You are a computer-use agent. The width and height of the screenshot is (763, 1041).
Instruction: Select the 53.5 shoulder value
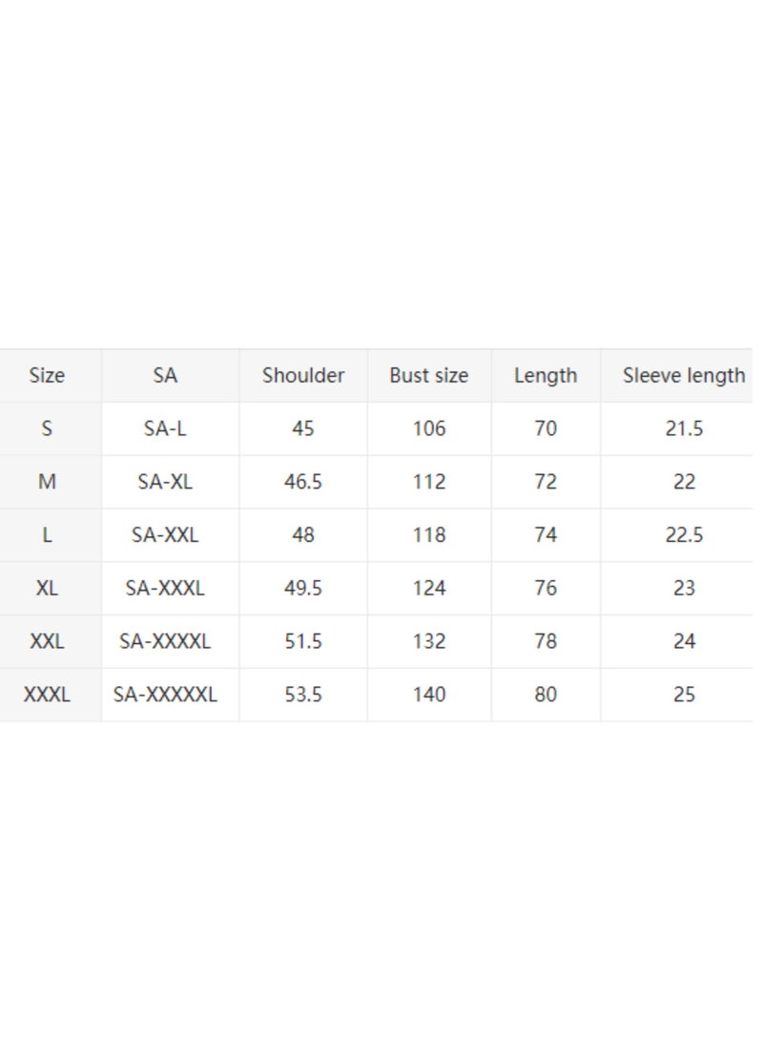click(x=303, y=695)
